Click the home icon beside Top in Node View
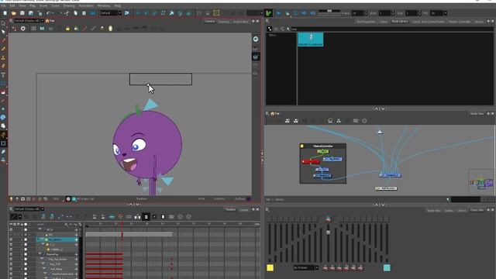496x279 pixels. [x=272, y=113]
